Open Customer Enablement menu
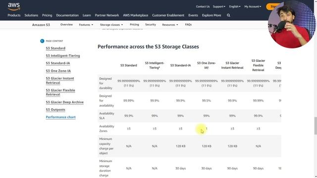This screenshot has height=178, width=317. (168, 15)
